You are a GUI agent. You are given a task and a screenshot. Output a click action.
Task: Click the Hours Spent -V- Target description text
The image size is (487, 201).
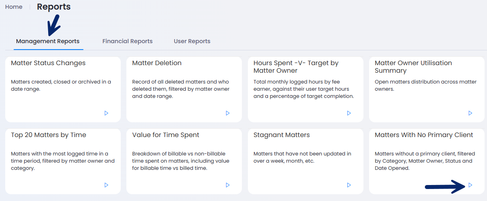click(304, 89)
